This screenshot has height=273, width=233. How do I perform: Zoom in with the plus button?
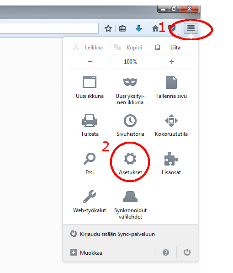point(172,62)
